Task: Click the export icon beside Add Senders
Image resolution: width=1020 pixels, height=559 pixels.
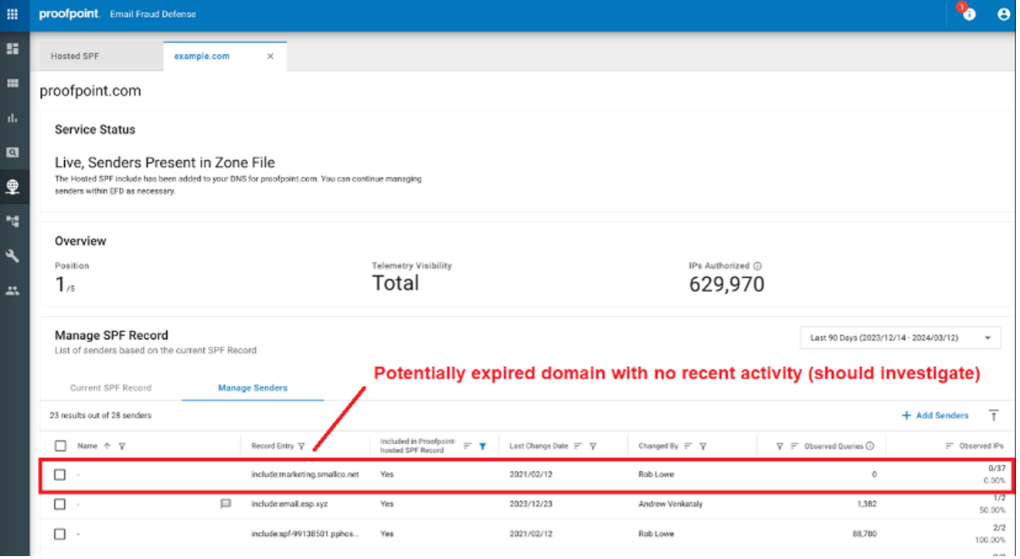Action: [x=994, y=415]
